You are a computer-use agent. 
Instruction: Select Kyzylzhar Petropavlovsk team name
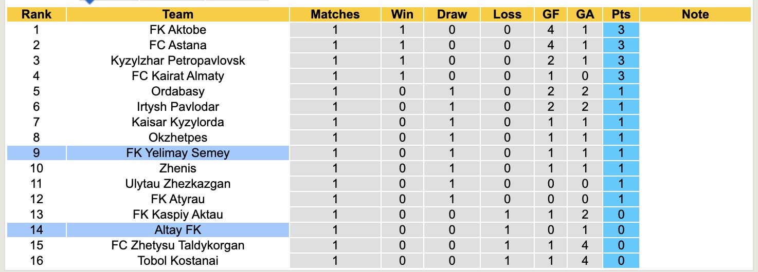[177, 61]
